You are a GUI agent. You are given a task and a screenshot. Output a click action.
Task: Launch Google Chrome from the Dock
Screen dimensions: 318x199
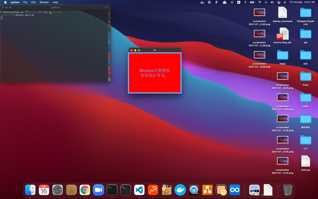pyautogui.click(x=85, y=190)
